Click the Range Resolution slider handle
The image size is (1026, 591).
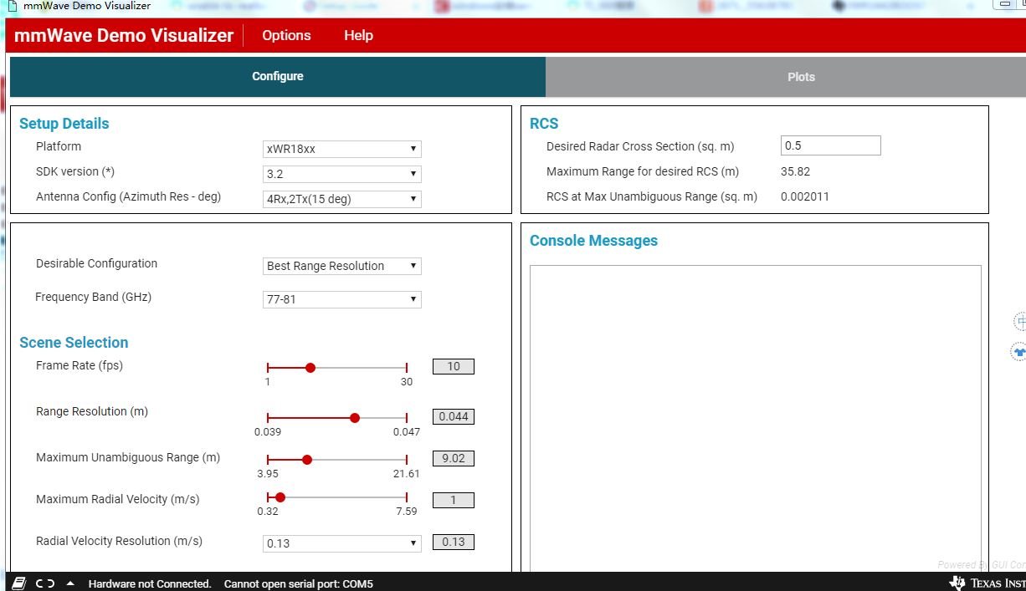[x=355, y=418]
